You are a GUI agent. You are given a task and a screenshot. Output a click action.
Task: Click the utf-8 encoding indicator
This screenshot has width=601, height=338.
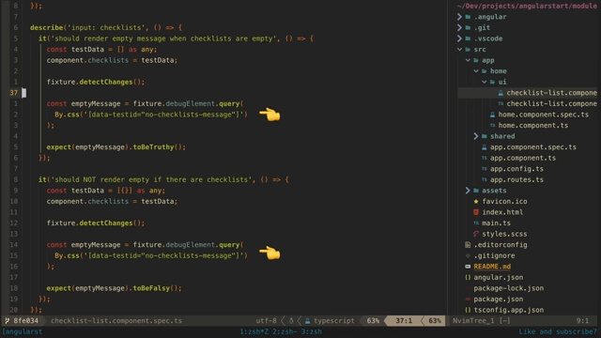click(266, 321)
